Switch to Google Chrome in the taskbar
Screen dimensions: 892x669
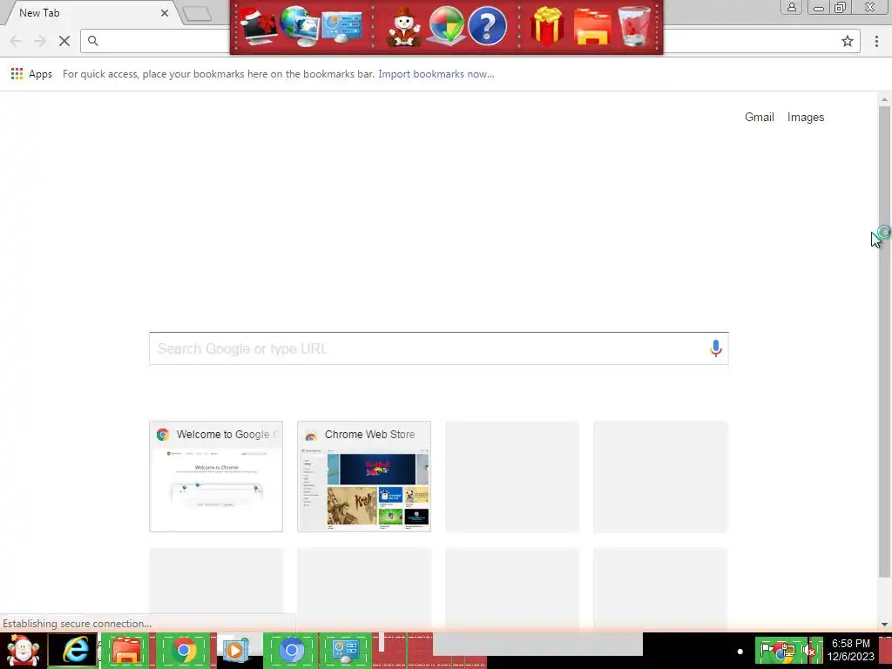tap(183, 650)
